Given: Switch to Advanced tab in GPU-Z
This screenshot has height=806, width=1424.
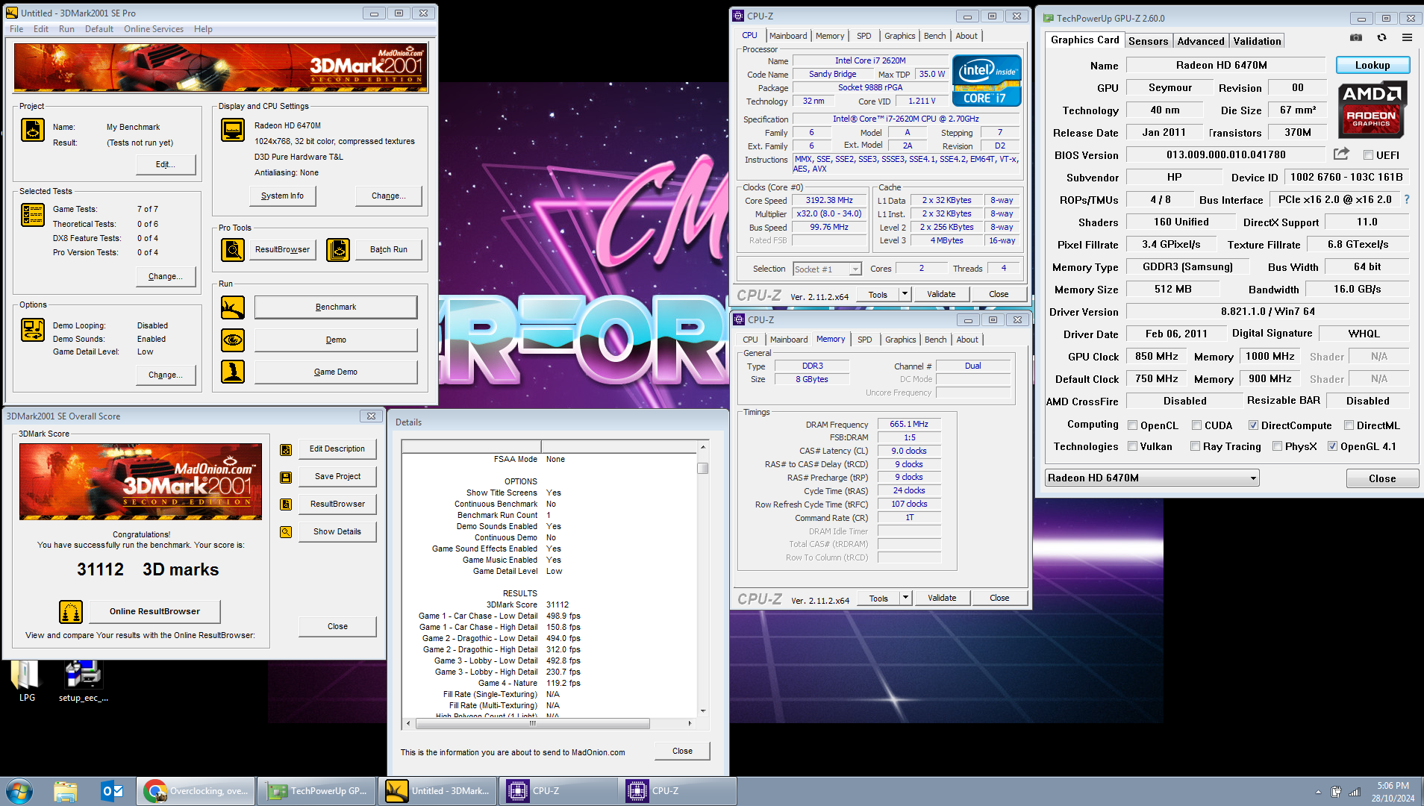Looking at the screenshot, I should [x=1201, y=41].
